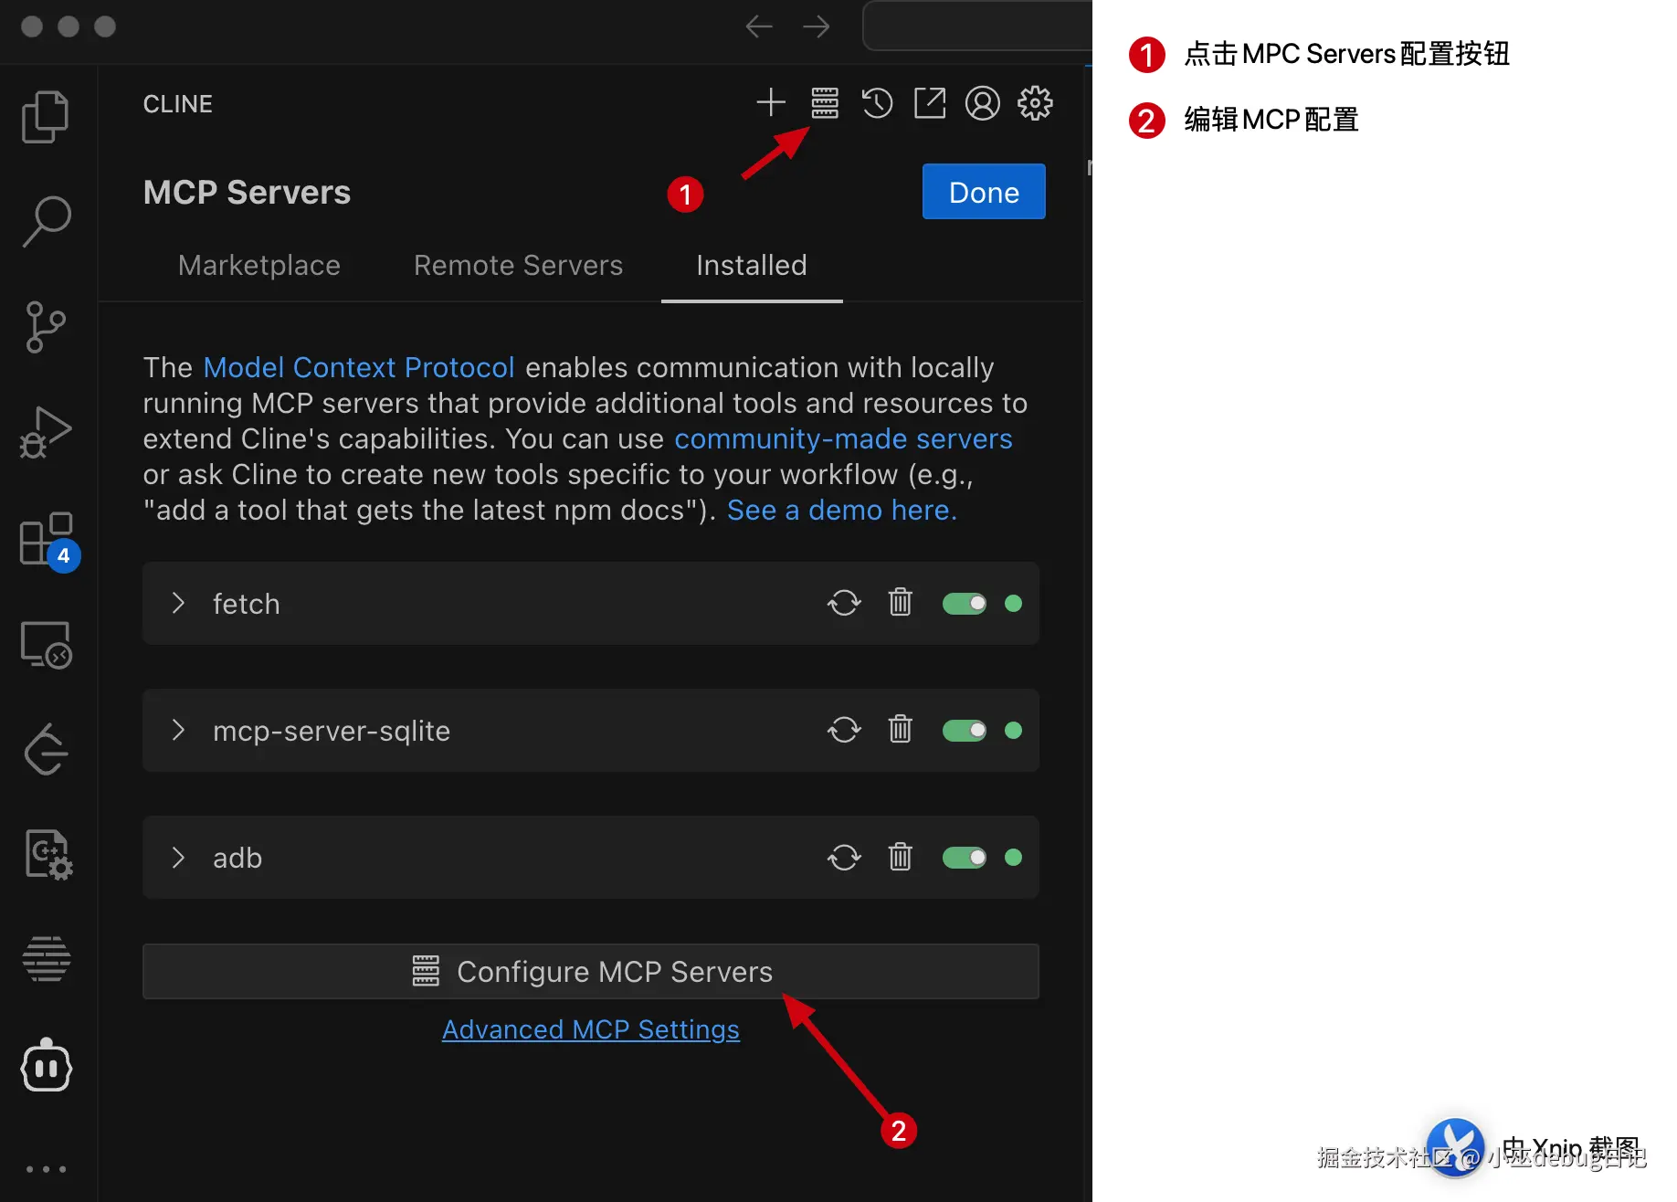1677x1202 pixels.
Task: Restart the adb server
Action: coord(844,857)
